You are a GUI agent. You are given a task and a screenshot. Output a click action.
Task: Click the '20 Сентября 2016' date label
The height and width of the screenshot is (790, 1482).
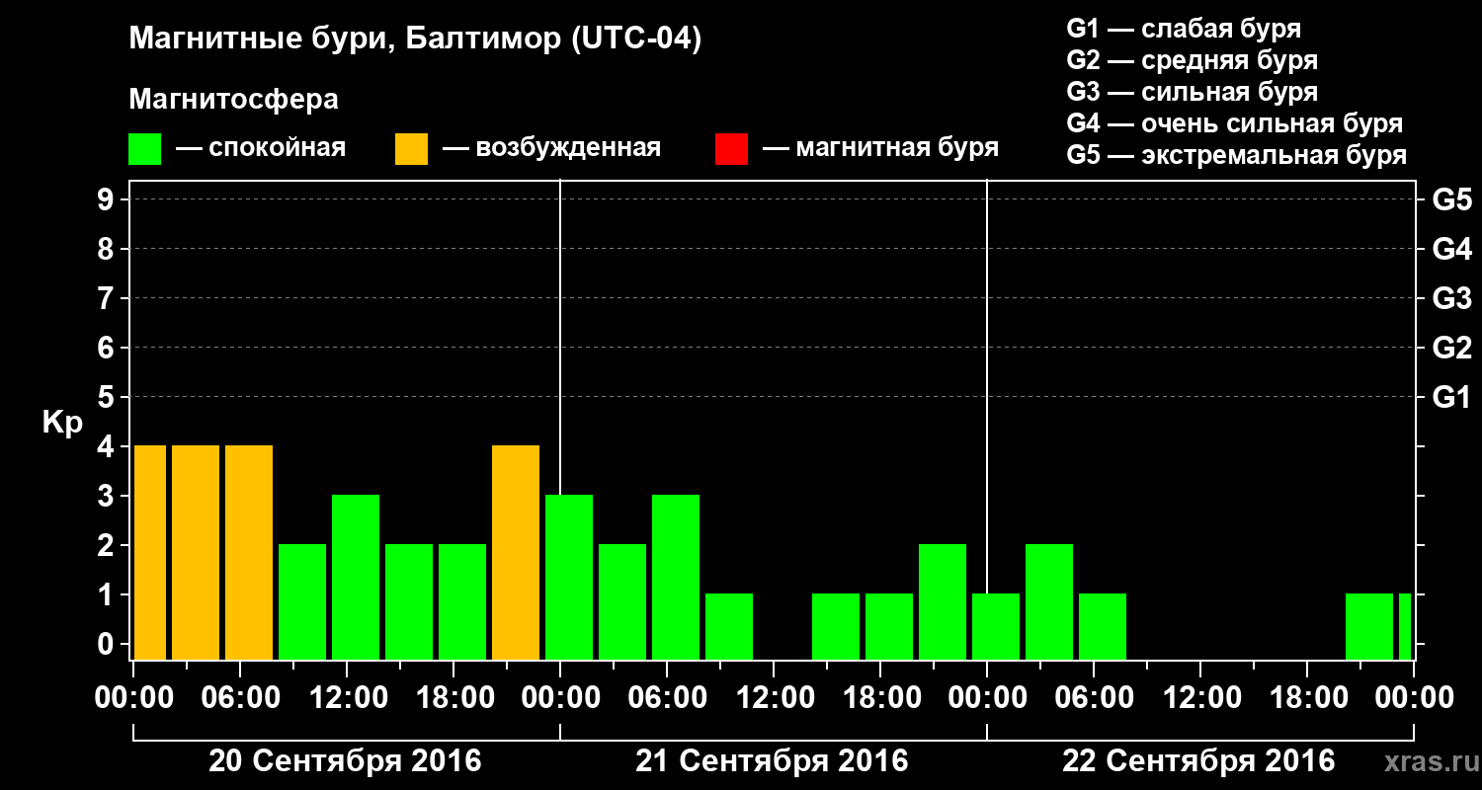345,761
